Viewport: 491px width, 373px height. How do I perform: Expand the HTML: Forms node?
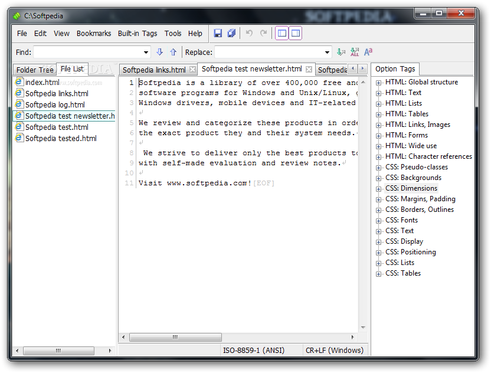379,136
